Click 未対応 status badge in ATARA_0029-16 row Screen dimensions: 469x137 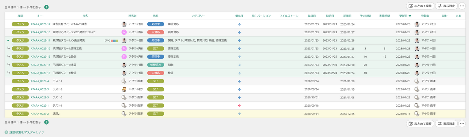156,32
